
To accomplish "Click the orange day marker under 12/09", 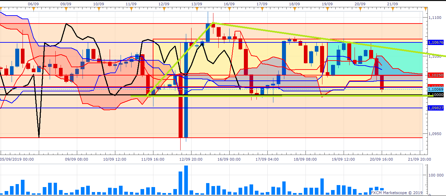I will tap(164, 9).
